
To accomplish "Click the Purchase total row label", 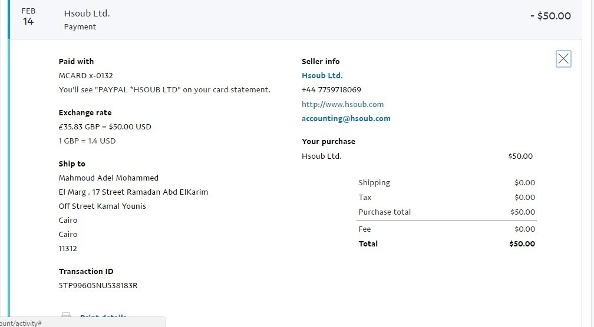I will point(384,212).
